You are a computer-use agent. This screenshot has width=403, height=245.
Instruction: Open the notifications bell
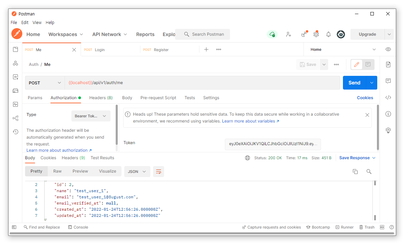[x=329, y=34]
